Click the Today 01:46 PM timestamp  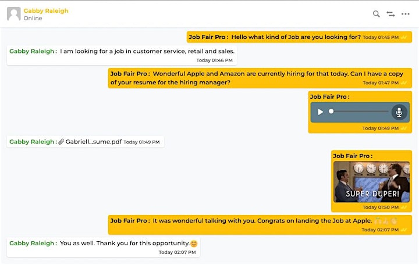(214, 60)
